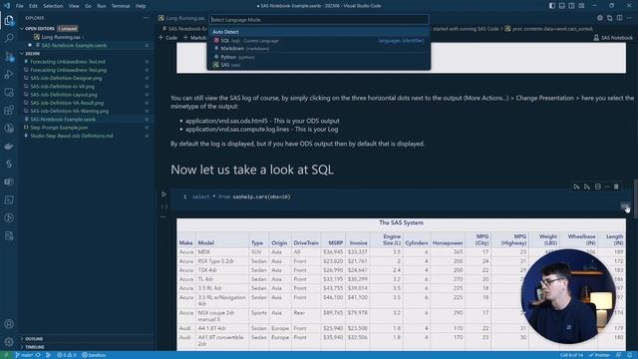Click the cell language picker at cell corner
This screenshot has width=638, height=359.
[625, 206]
